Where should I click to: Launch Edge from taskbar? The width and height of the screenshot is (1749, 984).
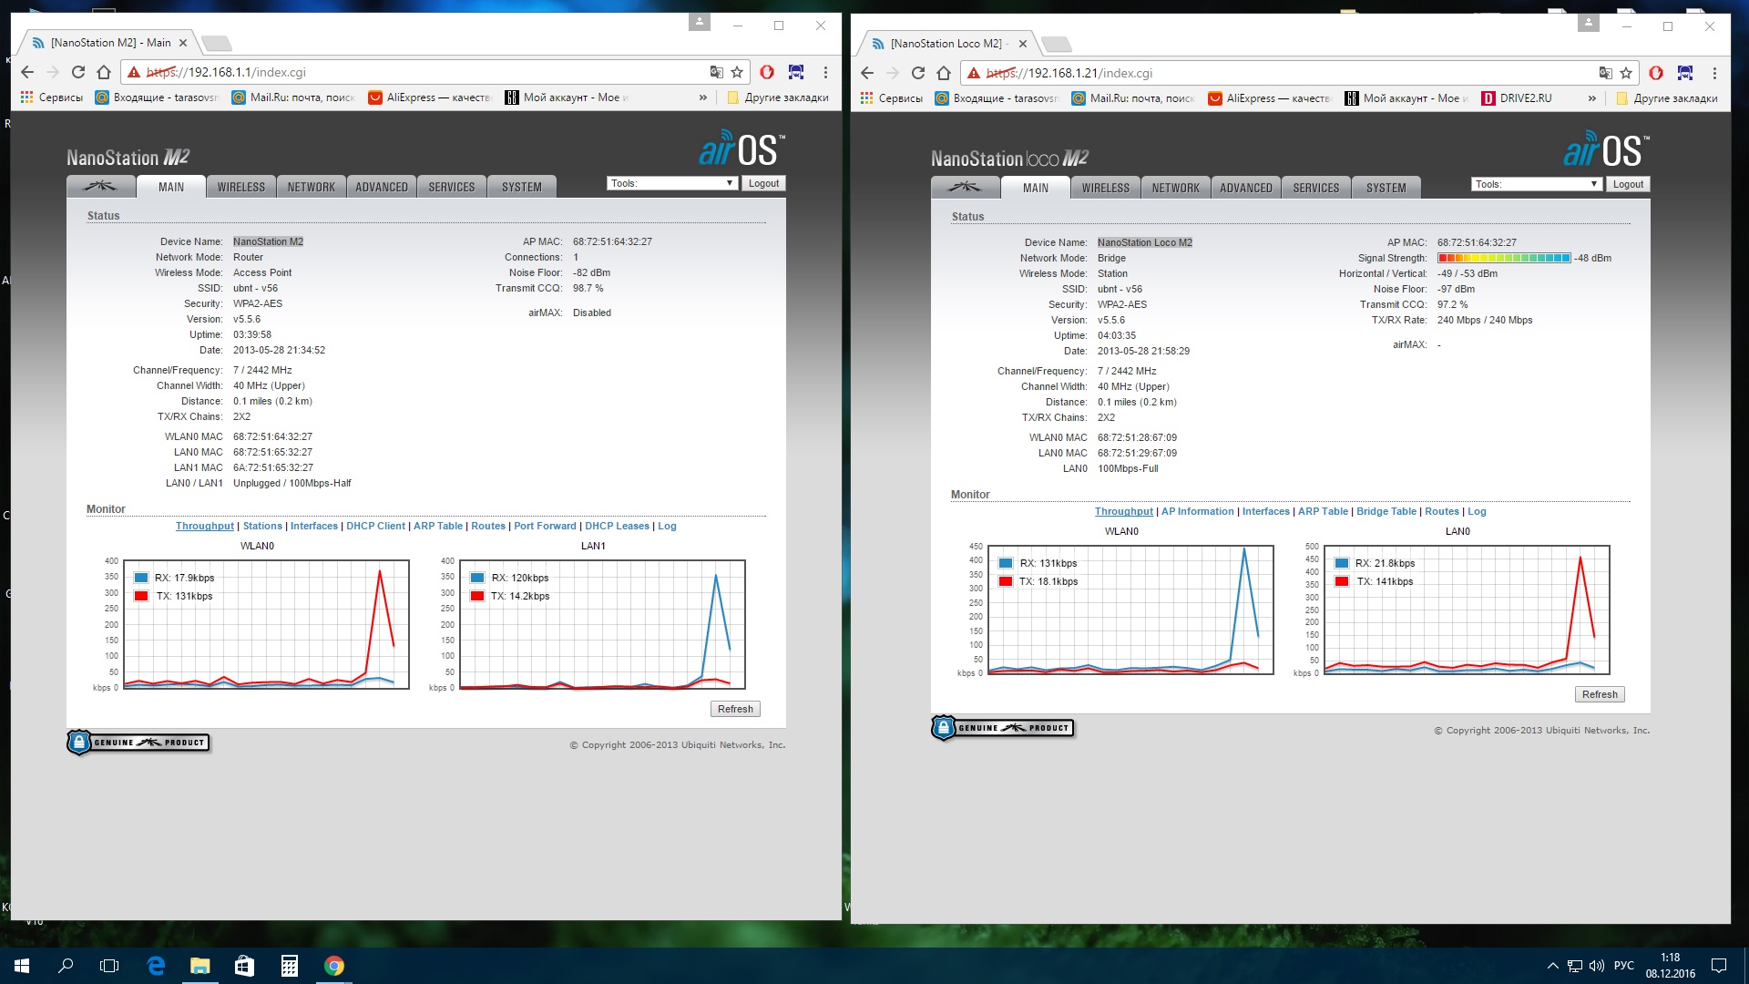point(156,966)
